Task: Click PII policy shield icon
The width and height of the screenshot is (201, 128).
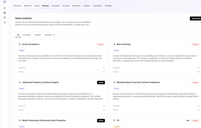Action: point(114,120)
